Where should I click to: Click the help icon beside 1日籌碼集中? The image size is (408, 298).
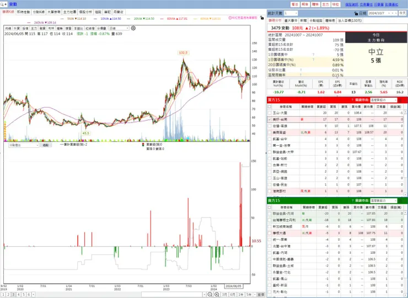tap(313, 55)
